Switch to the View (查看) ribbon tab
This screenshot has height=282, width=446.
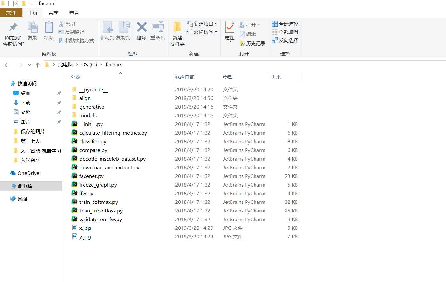tap(74, 13)
